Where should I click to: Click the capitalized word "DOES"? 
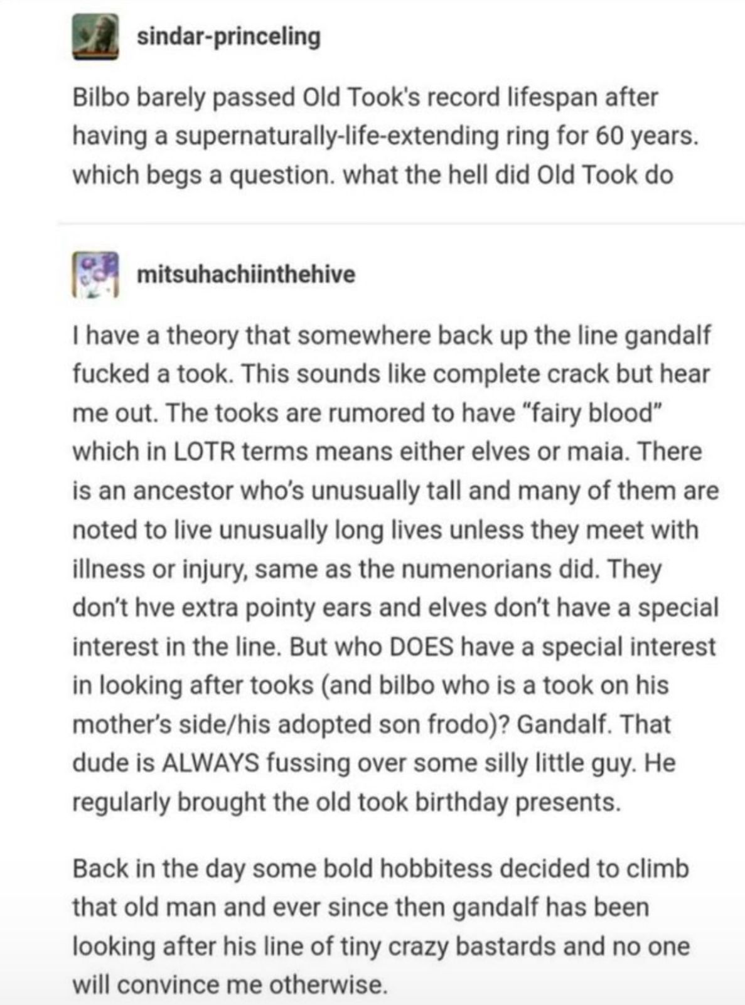(x=422, y=647)
